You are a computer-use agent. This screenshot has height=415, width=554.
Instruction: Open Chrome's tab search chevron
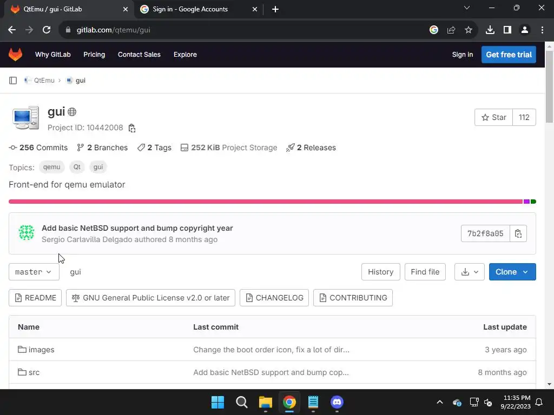467,8
